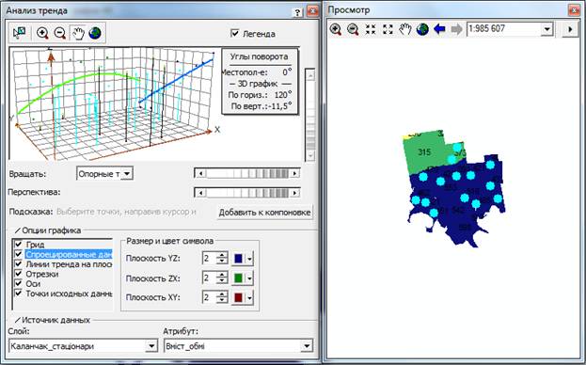Click the Перспектива slider track
Viewport: 586px width, 365px height.
point(247,193)
